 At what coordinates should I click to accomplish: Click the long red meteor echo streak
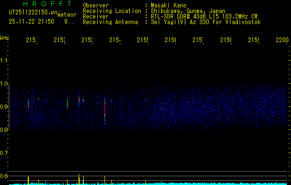[x=105, y=110]
